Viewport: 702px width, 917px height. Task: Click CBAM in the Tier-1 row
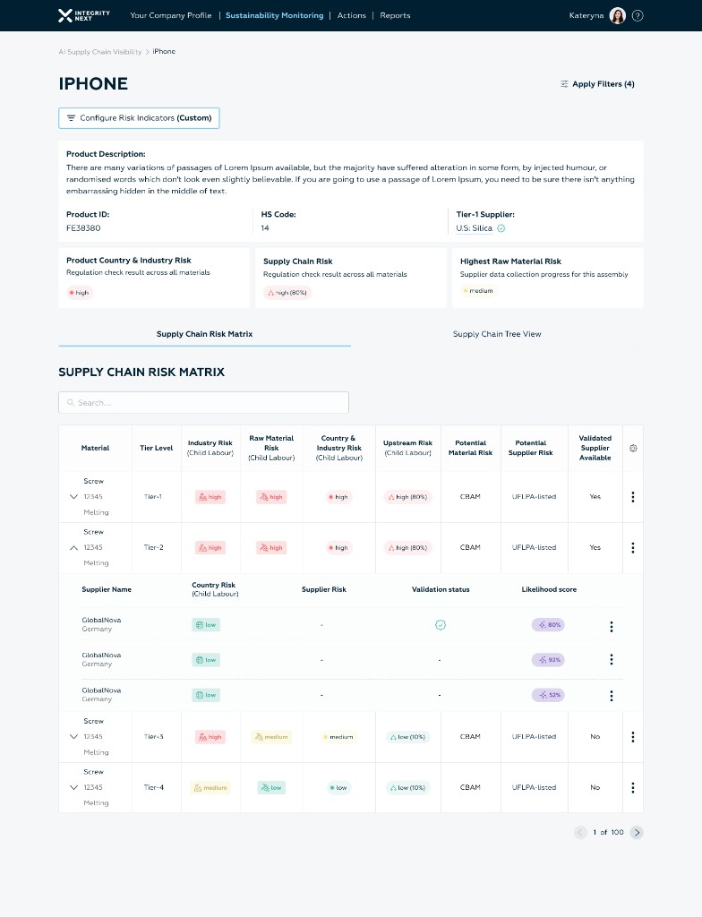[x=470, y=496]
